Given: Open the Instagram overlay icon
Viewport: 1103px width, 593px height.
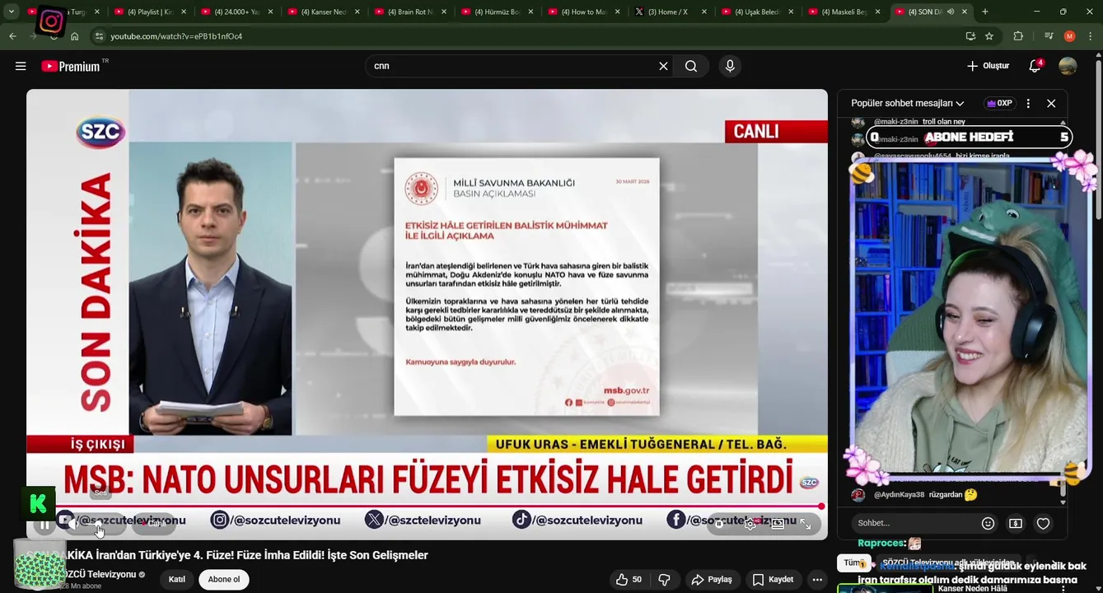Looking at the screenshot, I should point(50,21).
